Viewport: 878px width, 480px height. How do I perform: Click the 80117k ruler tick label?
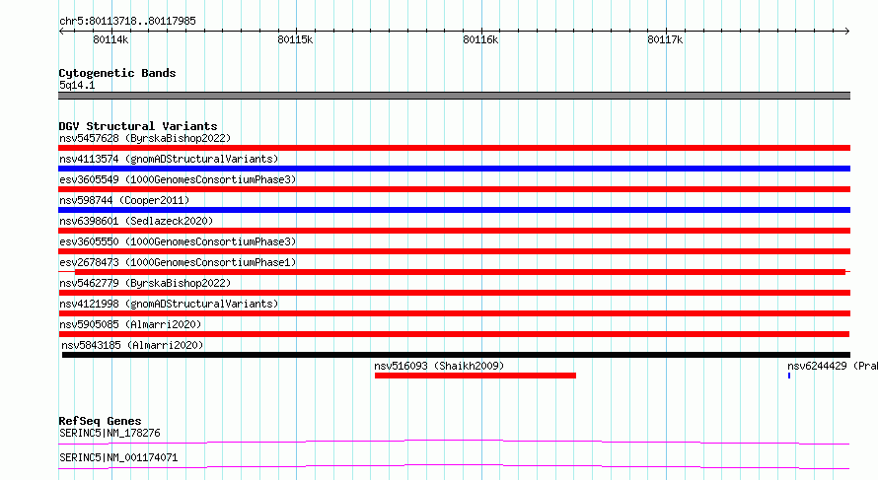[665, 39]
